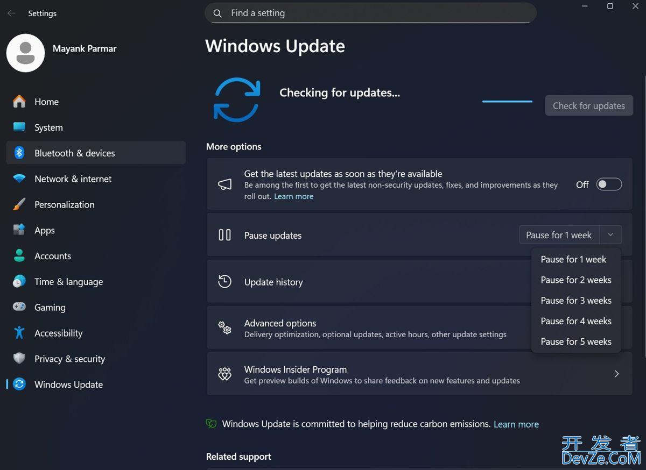Open Learn more link about carbon emissions
Viewport: 646px width, 470px height.
click(x=516, y=424)
